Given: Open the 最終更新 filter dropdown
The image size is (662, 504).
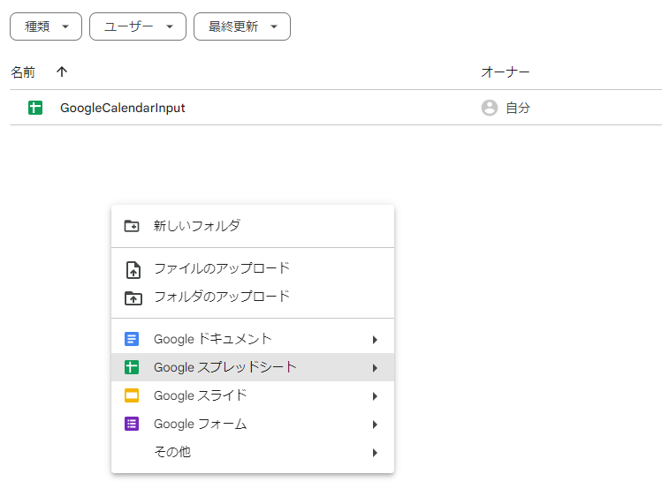Looking at the screenshot, I should pyautogui.click(x=241, y=26).
